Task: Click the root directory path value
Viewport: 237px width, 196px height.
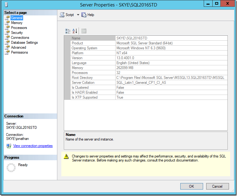Action: coord(170,78)
